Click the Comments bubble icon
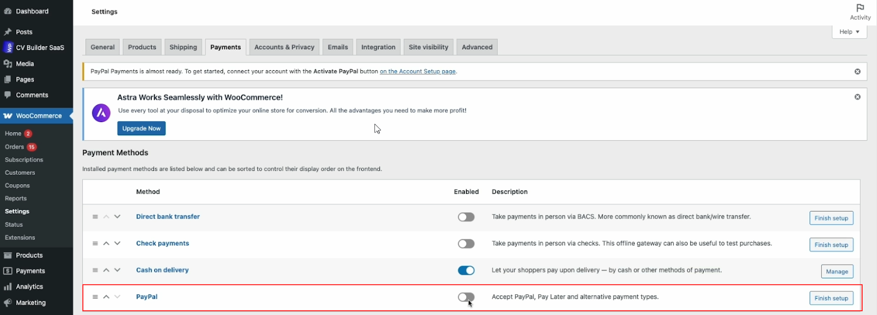 (x=8, y=95)
